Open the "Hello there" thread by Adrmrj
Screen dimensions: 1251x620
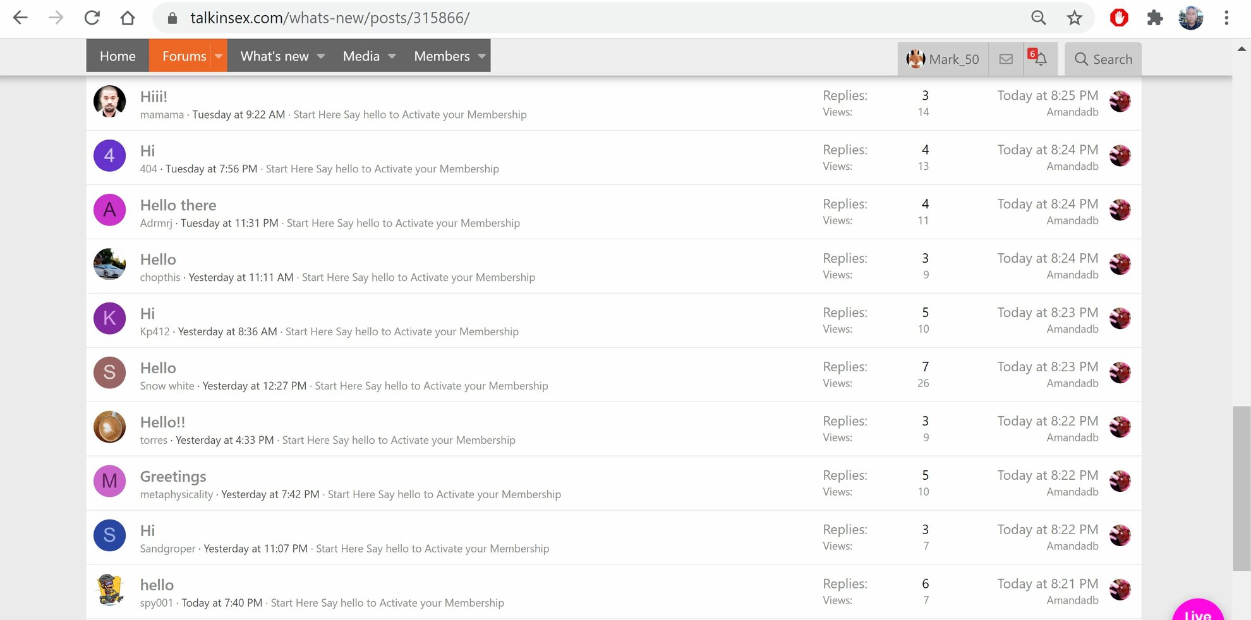click(178, 205)
